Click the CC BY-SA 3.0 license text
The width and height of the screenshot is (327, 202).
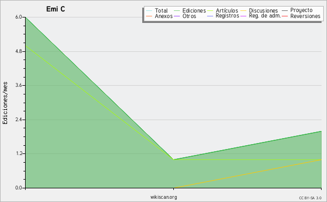click(310, 198)
